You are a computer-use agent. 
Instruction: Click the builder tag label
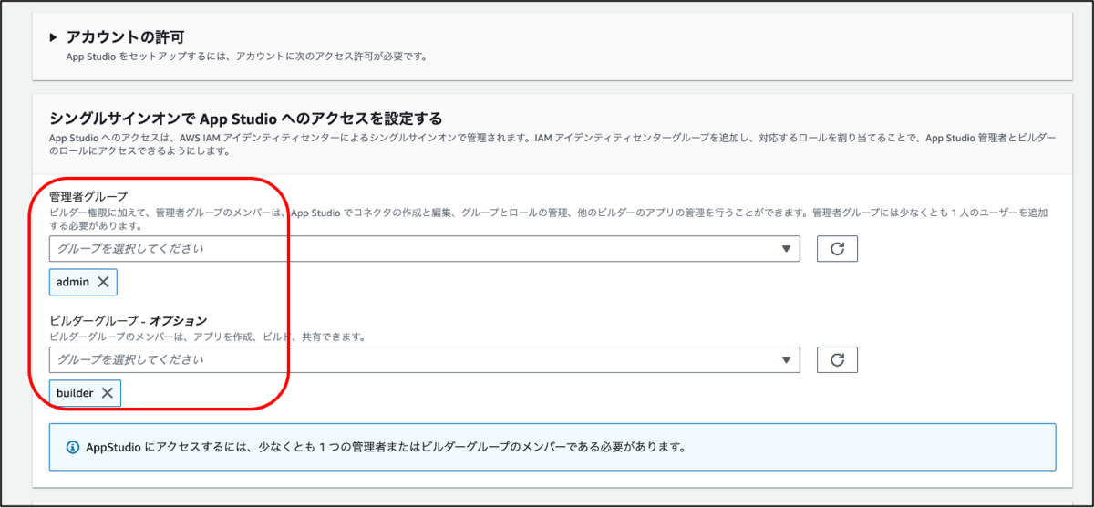pyautogui.click(x=75, y=392)
